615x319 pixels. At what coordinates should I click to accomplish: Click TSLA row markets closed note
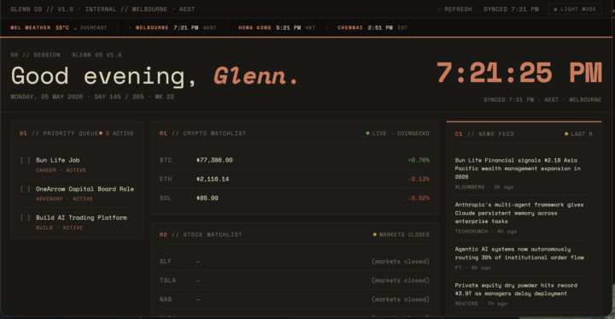[401, 281]
